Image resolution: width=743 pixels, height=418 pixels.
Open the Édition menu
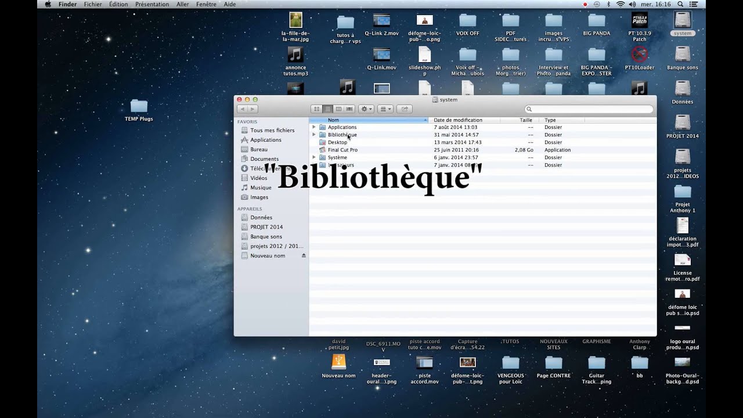[118, 4]
